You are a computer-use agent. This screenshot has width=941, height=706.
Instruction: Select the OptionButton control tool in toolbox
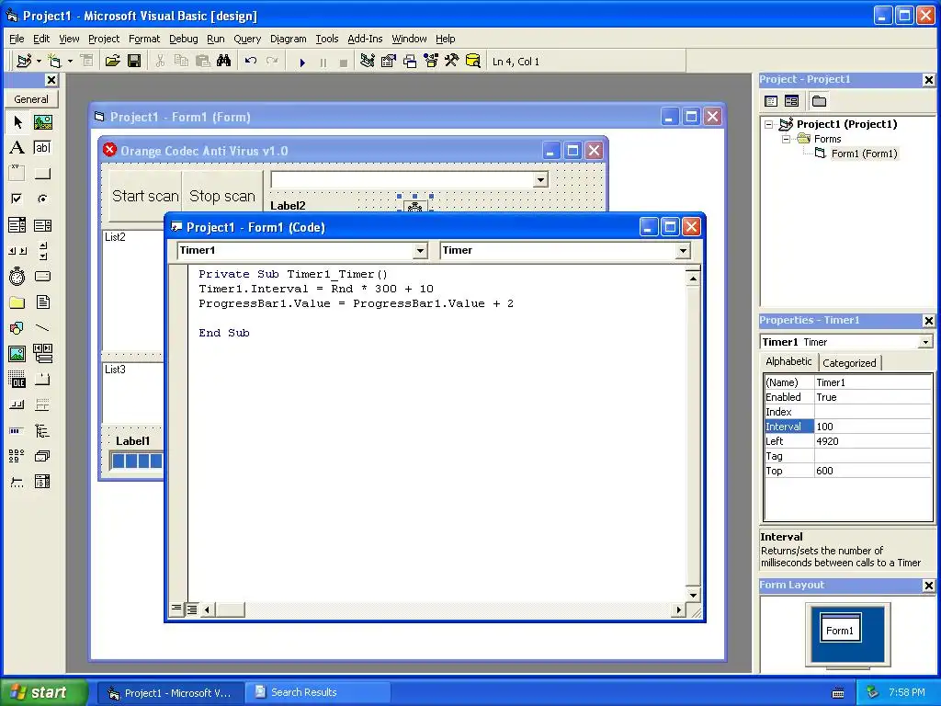tap(42, 199)
